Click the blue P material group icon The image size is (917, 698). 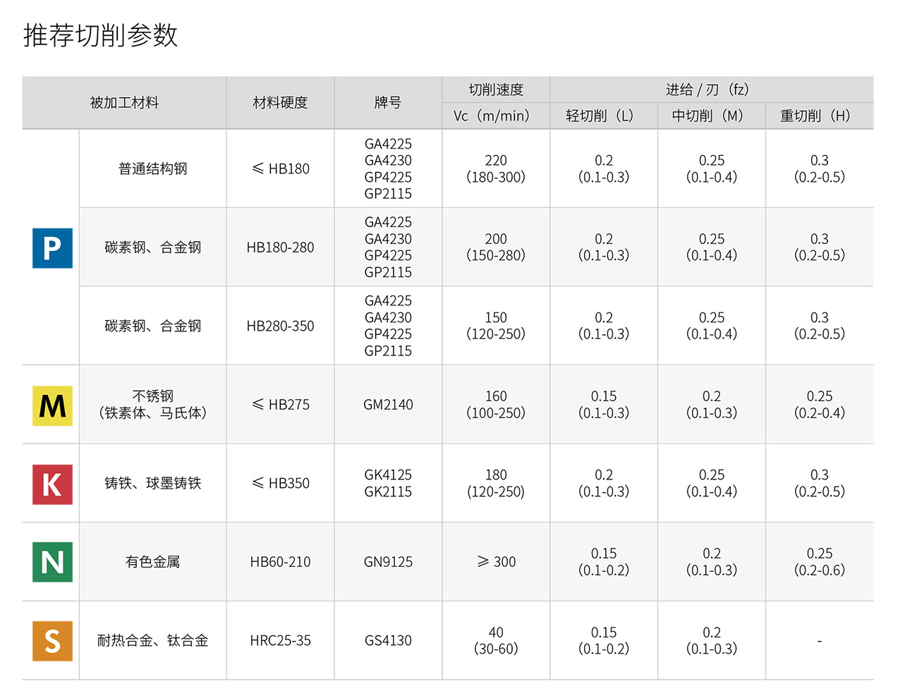52,247
